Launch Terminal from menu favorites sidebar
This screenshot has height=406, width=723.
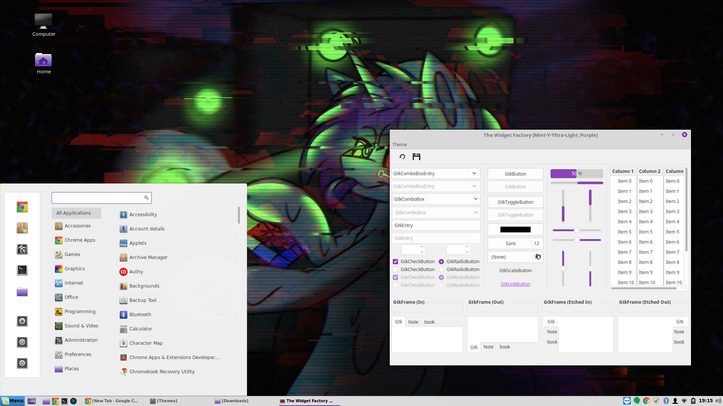tap(22, 270)
